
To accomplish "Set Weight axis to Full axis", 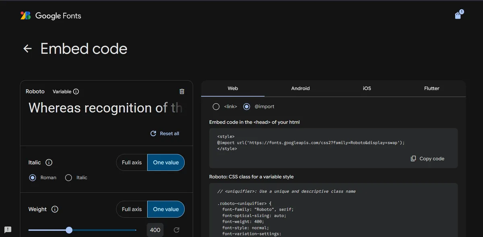I will click(132, 209).
